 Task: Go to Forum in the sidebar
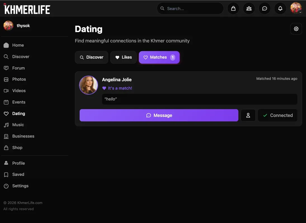[x=18, y=68]
